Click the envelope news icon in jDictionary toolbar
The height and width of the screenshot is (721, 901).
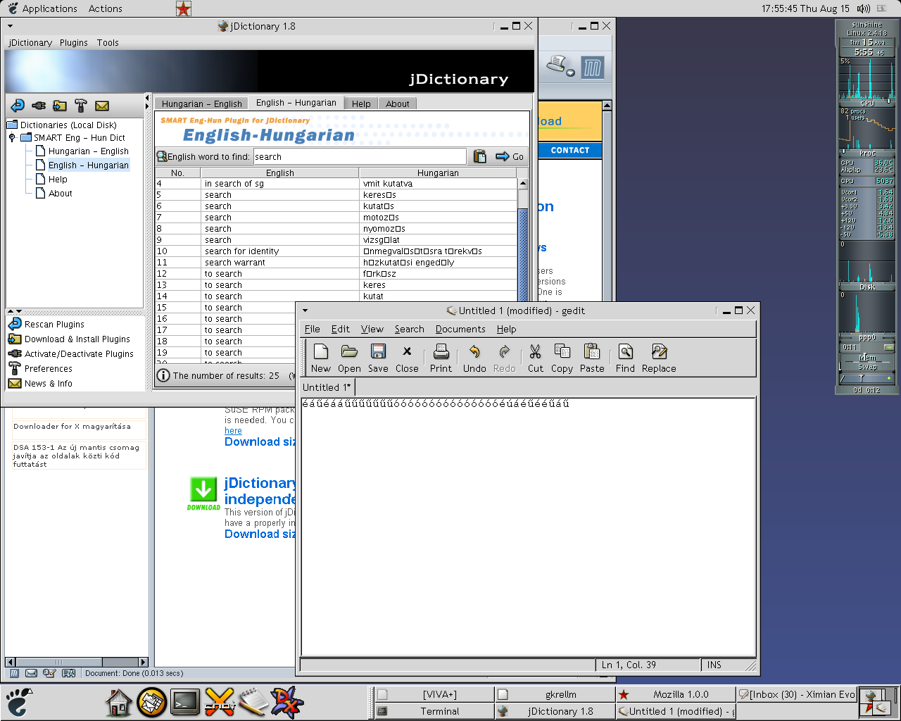point(102,106)
